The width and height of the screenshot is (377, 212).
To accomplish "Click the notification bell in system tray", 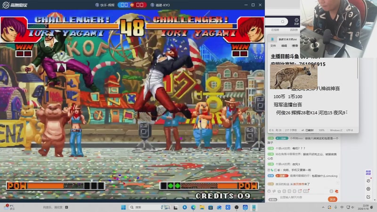I will (x=371, y=207).
